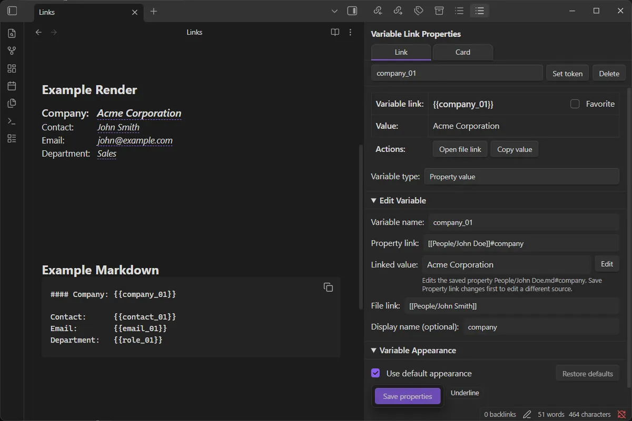Image resolution: width=632 pixels, height=421 pixels.
Task: Uncheck Use default appearance
Action: pos(376,373)
